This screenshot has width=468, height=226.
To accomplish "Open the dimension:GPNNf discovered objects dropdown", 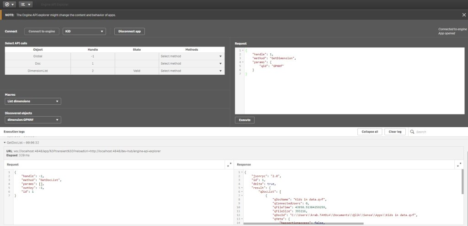I will (x=33, y=120).
